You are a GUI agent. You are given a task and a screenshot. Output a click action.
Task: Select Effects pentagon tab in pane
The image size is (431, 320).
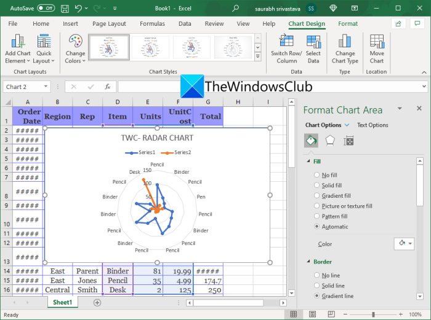coord(330,141)
